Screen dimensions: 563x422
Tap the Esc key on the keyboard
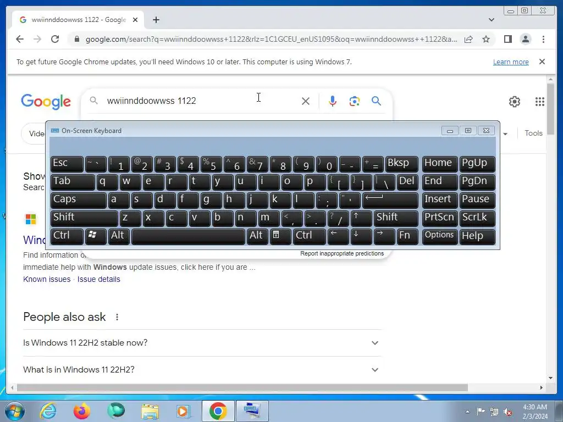click(67, 164)
